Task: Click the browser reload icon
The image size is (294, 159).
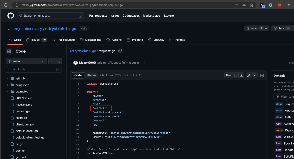Action: 6,5
